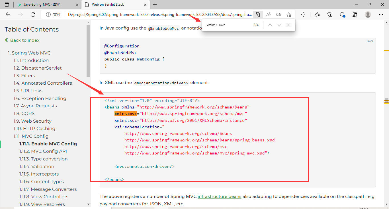Click the table of contents scrollbar down arrow
Viewport: 389px width, 209px height.
(89, 204)
